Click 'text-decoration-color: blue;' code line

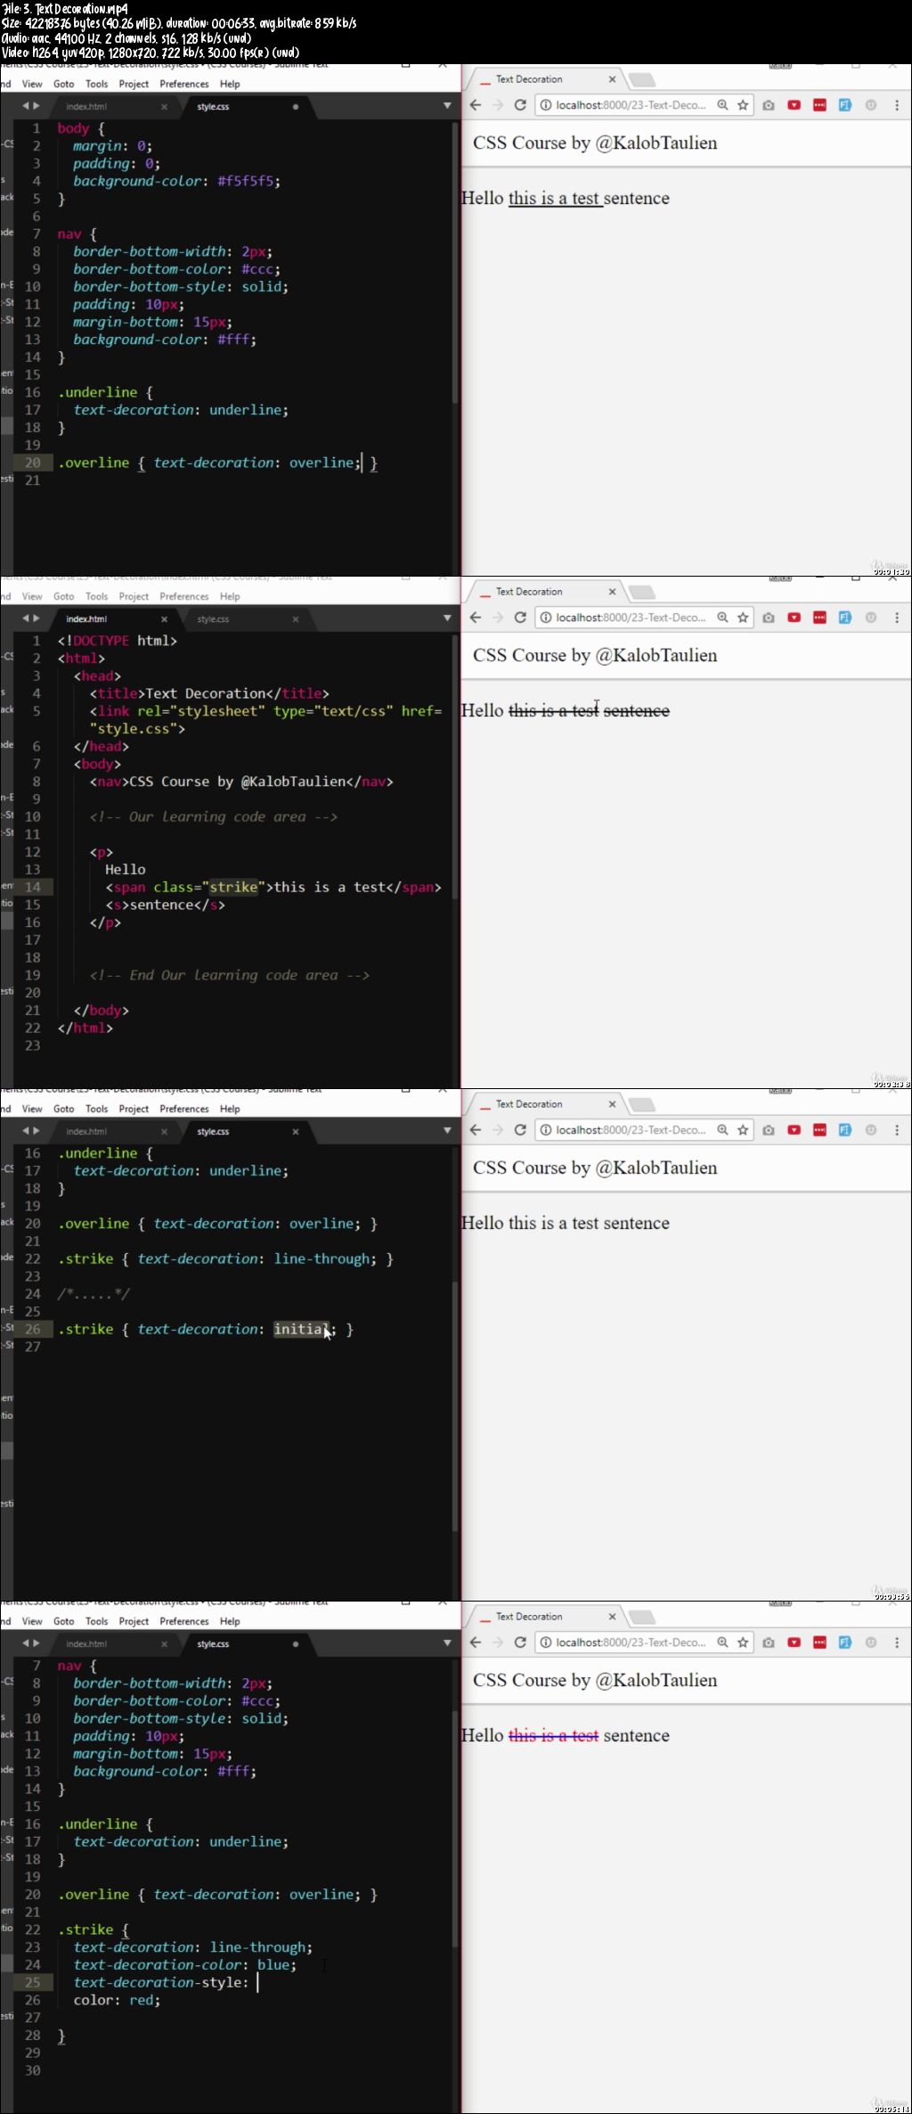(x=185, y=1965)
